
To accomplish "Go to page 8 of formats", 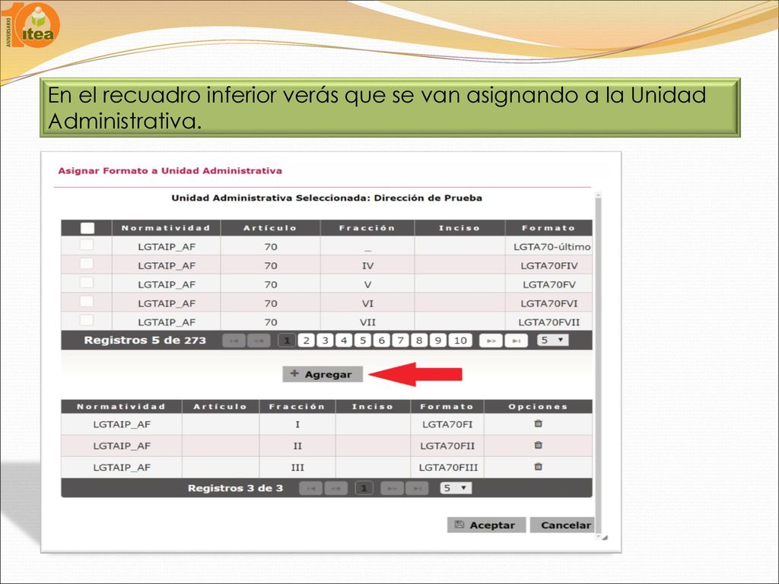I will click(419, 341).
